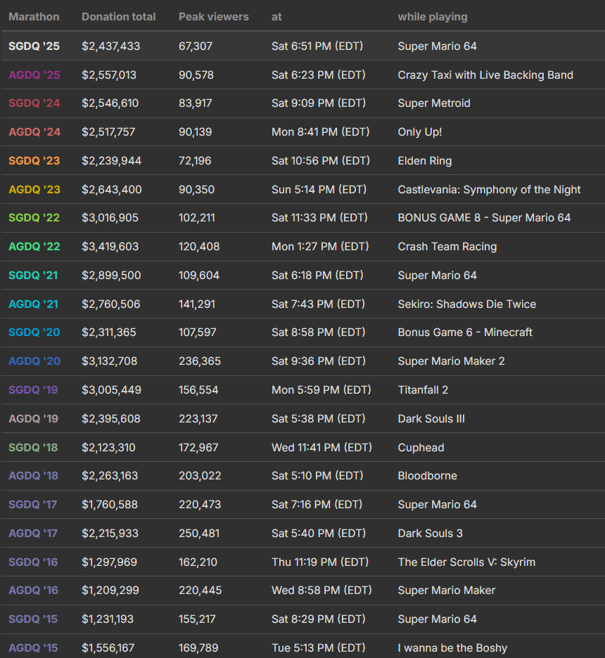605x658 pixels.
Task: Click the 'Mon 8:41 PM (EDT)' time
Action: point(320,131)
